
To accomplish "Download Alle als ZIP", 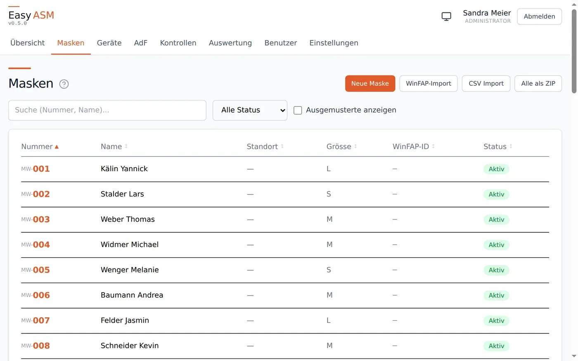I will click(x=538, y=83).
